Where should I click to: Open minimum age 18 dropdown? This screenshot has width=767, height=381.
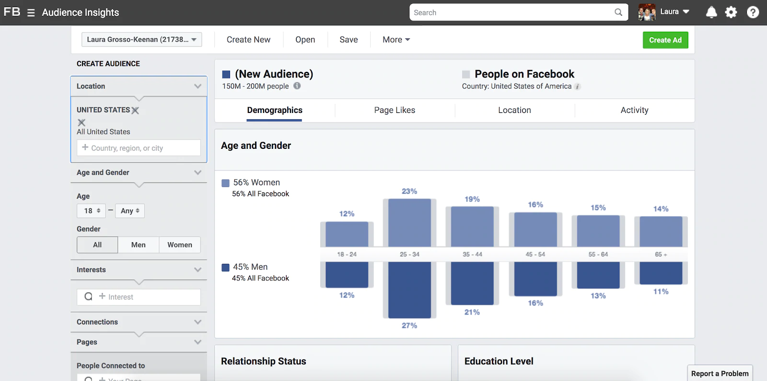(92, 211)
